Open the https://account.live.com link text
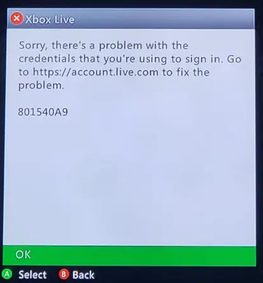Viewport: 263px width, 283px height. pyautogui.click(x=95, y=72)
